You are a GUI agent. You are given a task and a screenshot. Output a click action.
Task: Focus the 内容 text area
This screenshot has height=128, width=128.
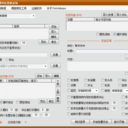pyautogui.click(x=98, y=66)
